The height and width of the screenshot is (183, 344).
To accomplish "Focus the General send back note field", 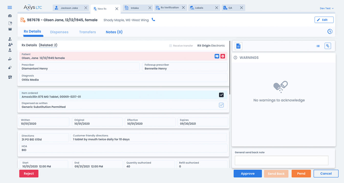I will pyautogui.click(x=282, y=160).
